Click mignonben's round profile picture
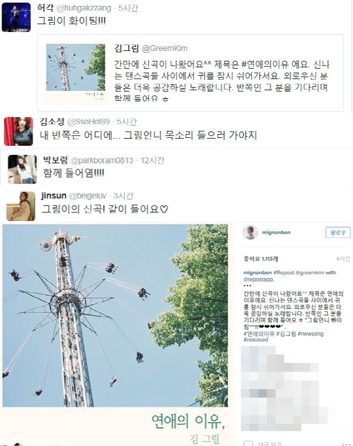Image resolution: width=353 pixels, height=446 pixels. (250, 232)
